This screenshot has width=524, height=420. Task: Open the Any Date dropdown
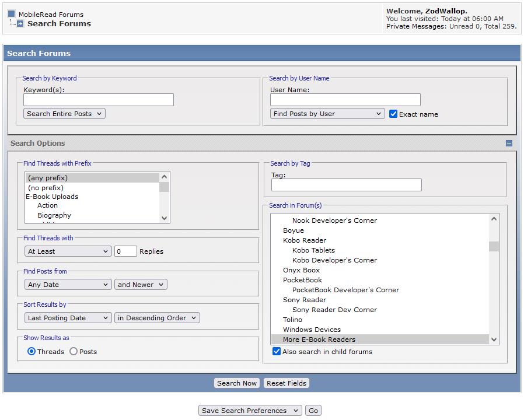(x=68, y=284)
